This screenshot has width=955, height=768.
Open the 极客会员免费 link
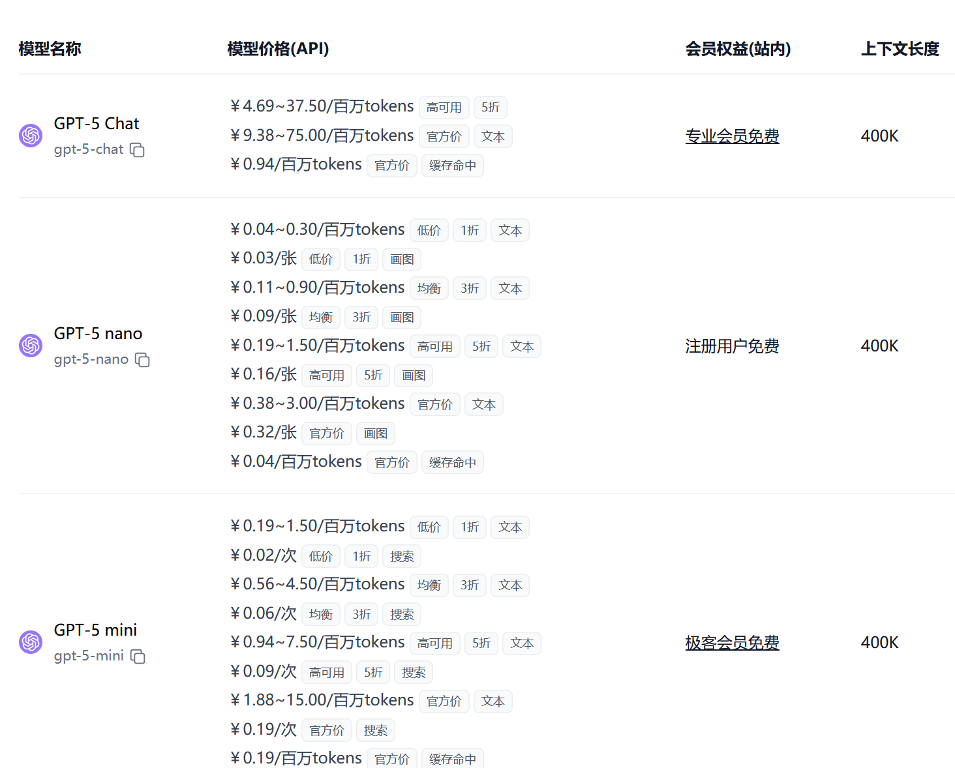point(732,643)
